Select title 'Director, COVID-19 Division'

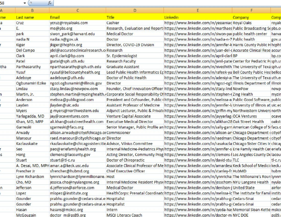(135, 45)
